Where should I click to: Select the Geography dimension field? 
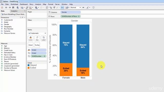(8, 27)
